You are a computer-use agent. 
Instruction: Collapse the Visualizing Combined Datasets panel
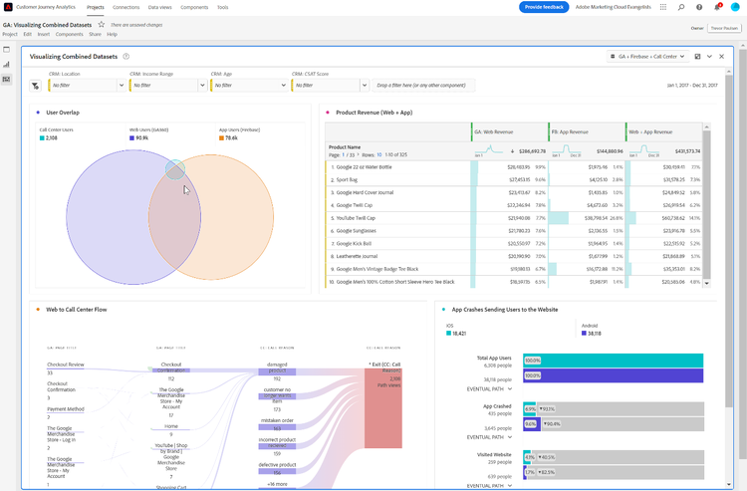709,57
